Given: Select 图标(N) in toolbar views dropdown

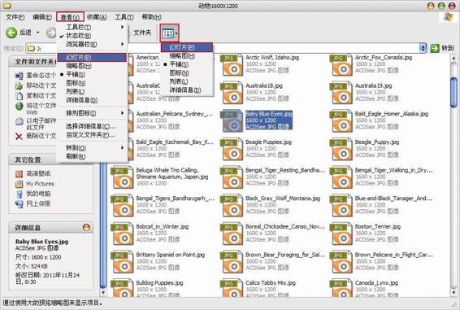Looking at the screenshot, I should pyautogui.click(x=187, y=73).
